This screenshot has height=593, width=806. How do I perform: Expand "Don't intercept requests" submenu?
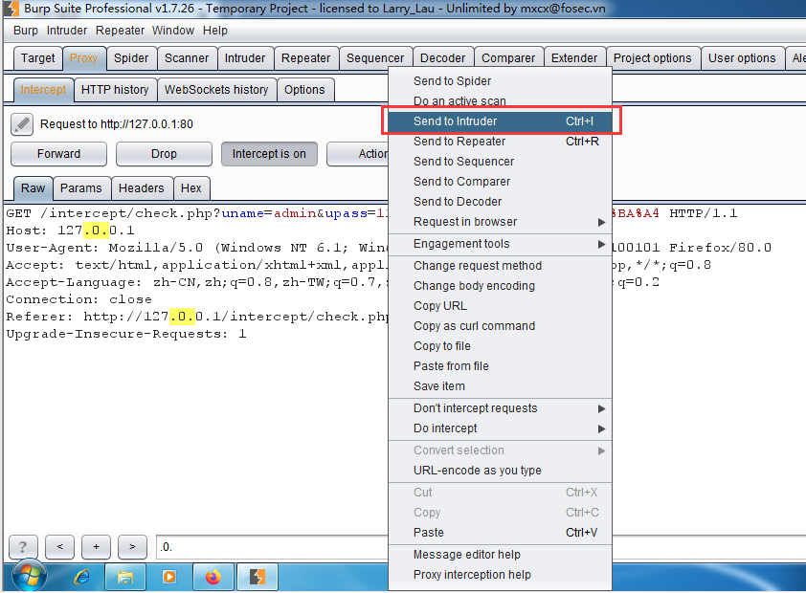[500, 408]
